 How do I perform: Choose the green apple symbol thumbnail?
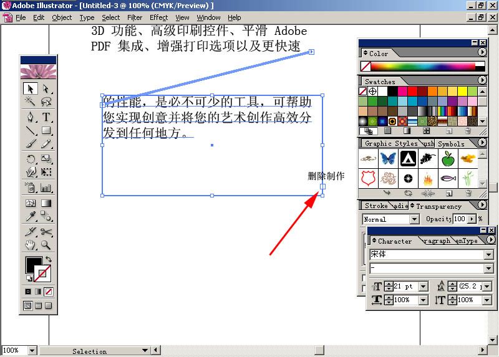coord(448,158)
